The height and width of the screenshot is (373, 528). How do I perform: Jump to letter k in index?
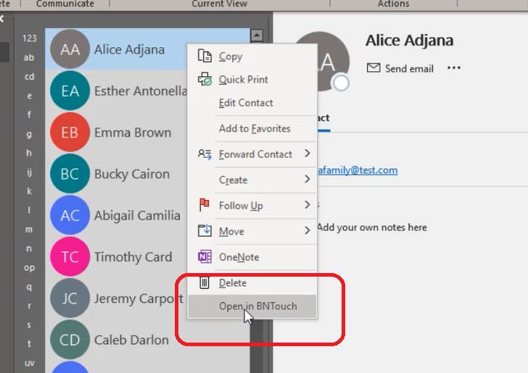coord(29,191)
